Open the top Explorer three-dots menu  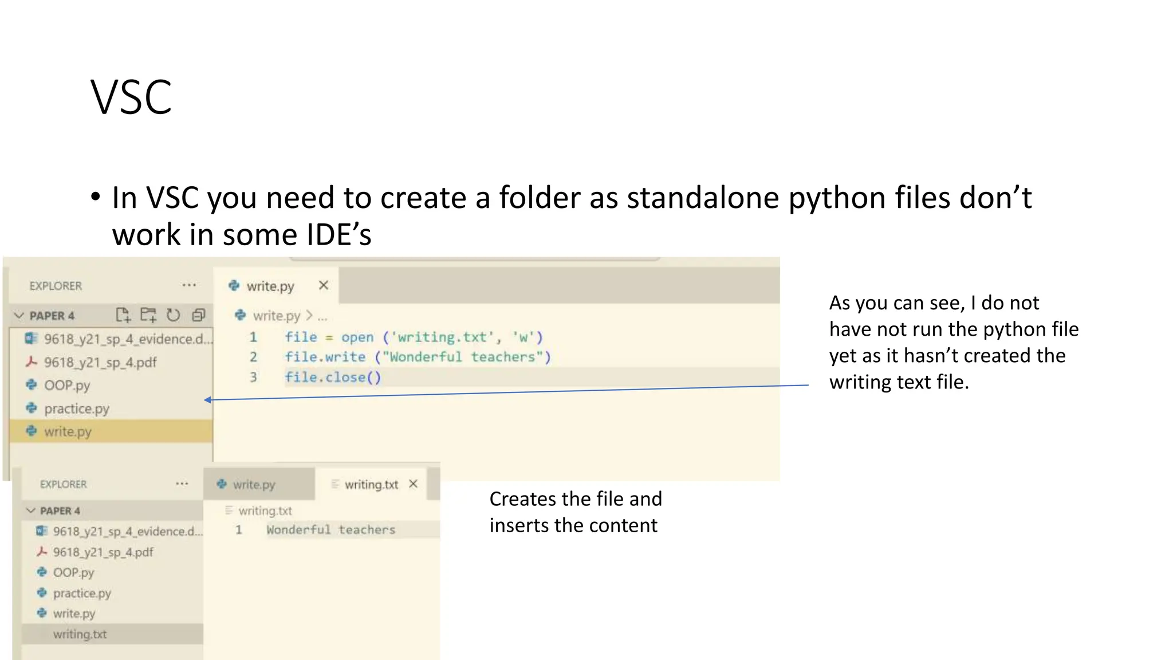[x=189, y=285]
